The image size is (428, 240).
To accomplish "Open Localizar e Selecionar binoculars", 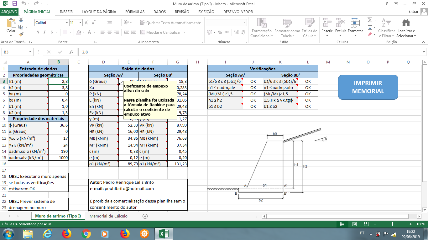I will click(406, 28).
